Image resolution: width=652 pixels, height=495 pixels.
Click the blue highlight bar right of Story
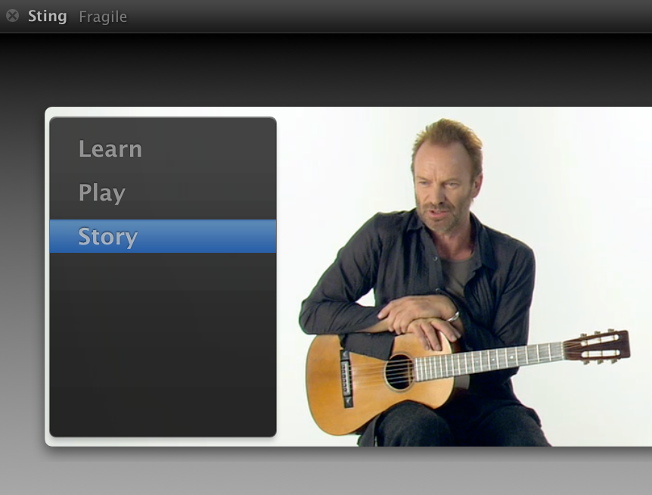click(208, 236)
